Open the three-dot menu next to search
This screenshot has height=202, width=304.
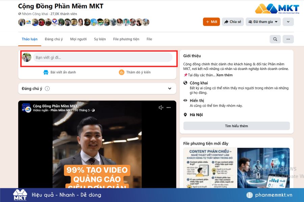pos(288,39)
